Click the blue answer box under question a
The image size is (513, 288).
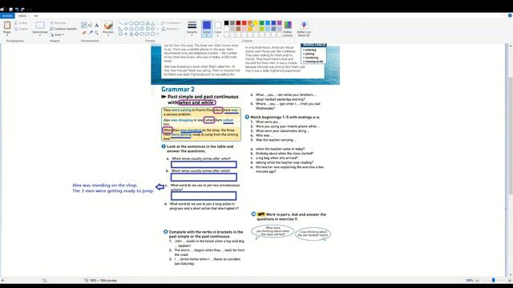click(204, 164)
